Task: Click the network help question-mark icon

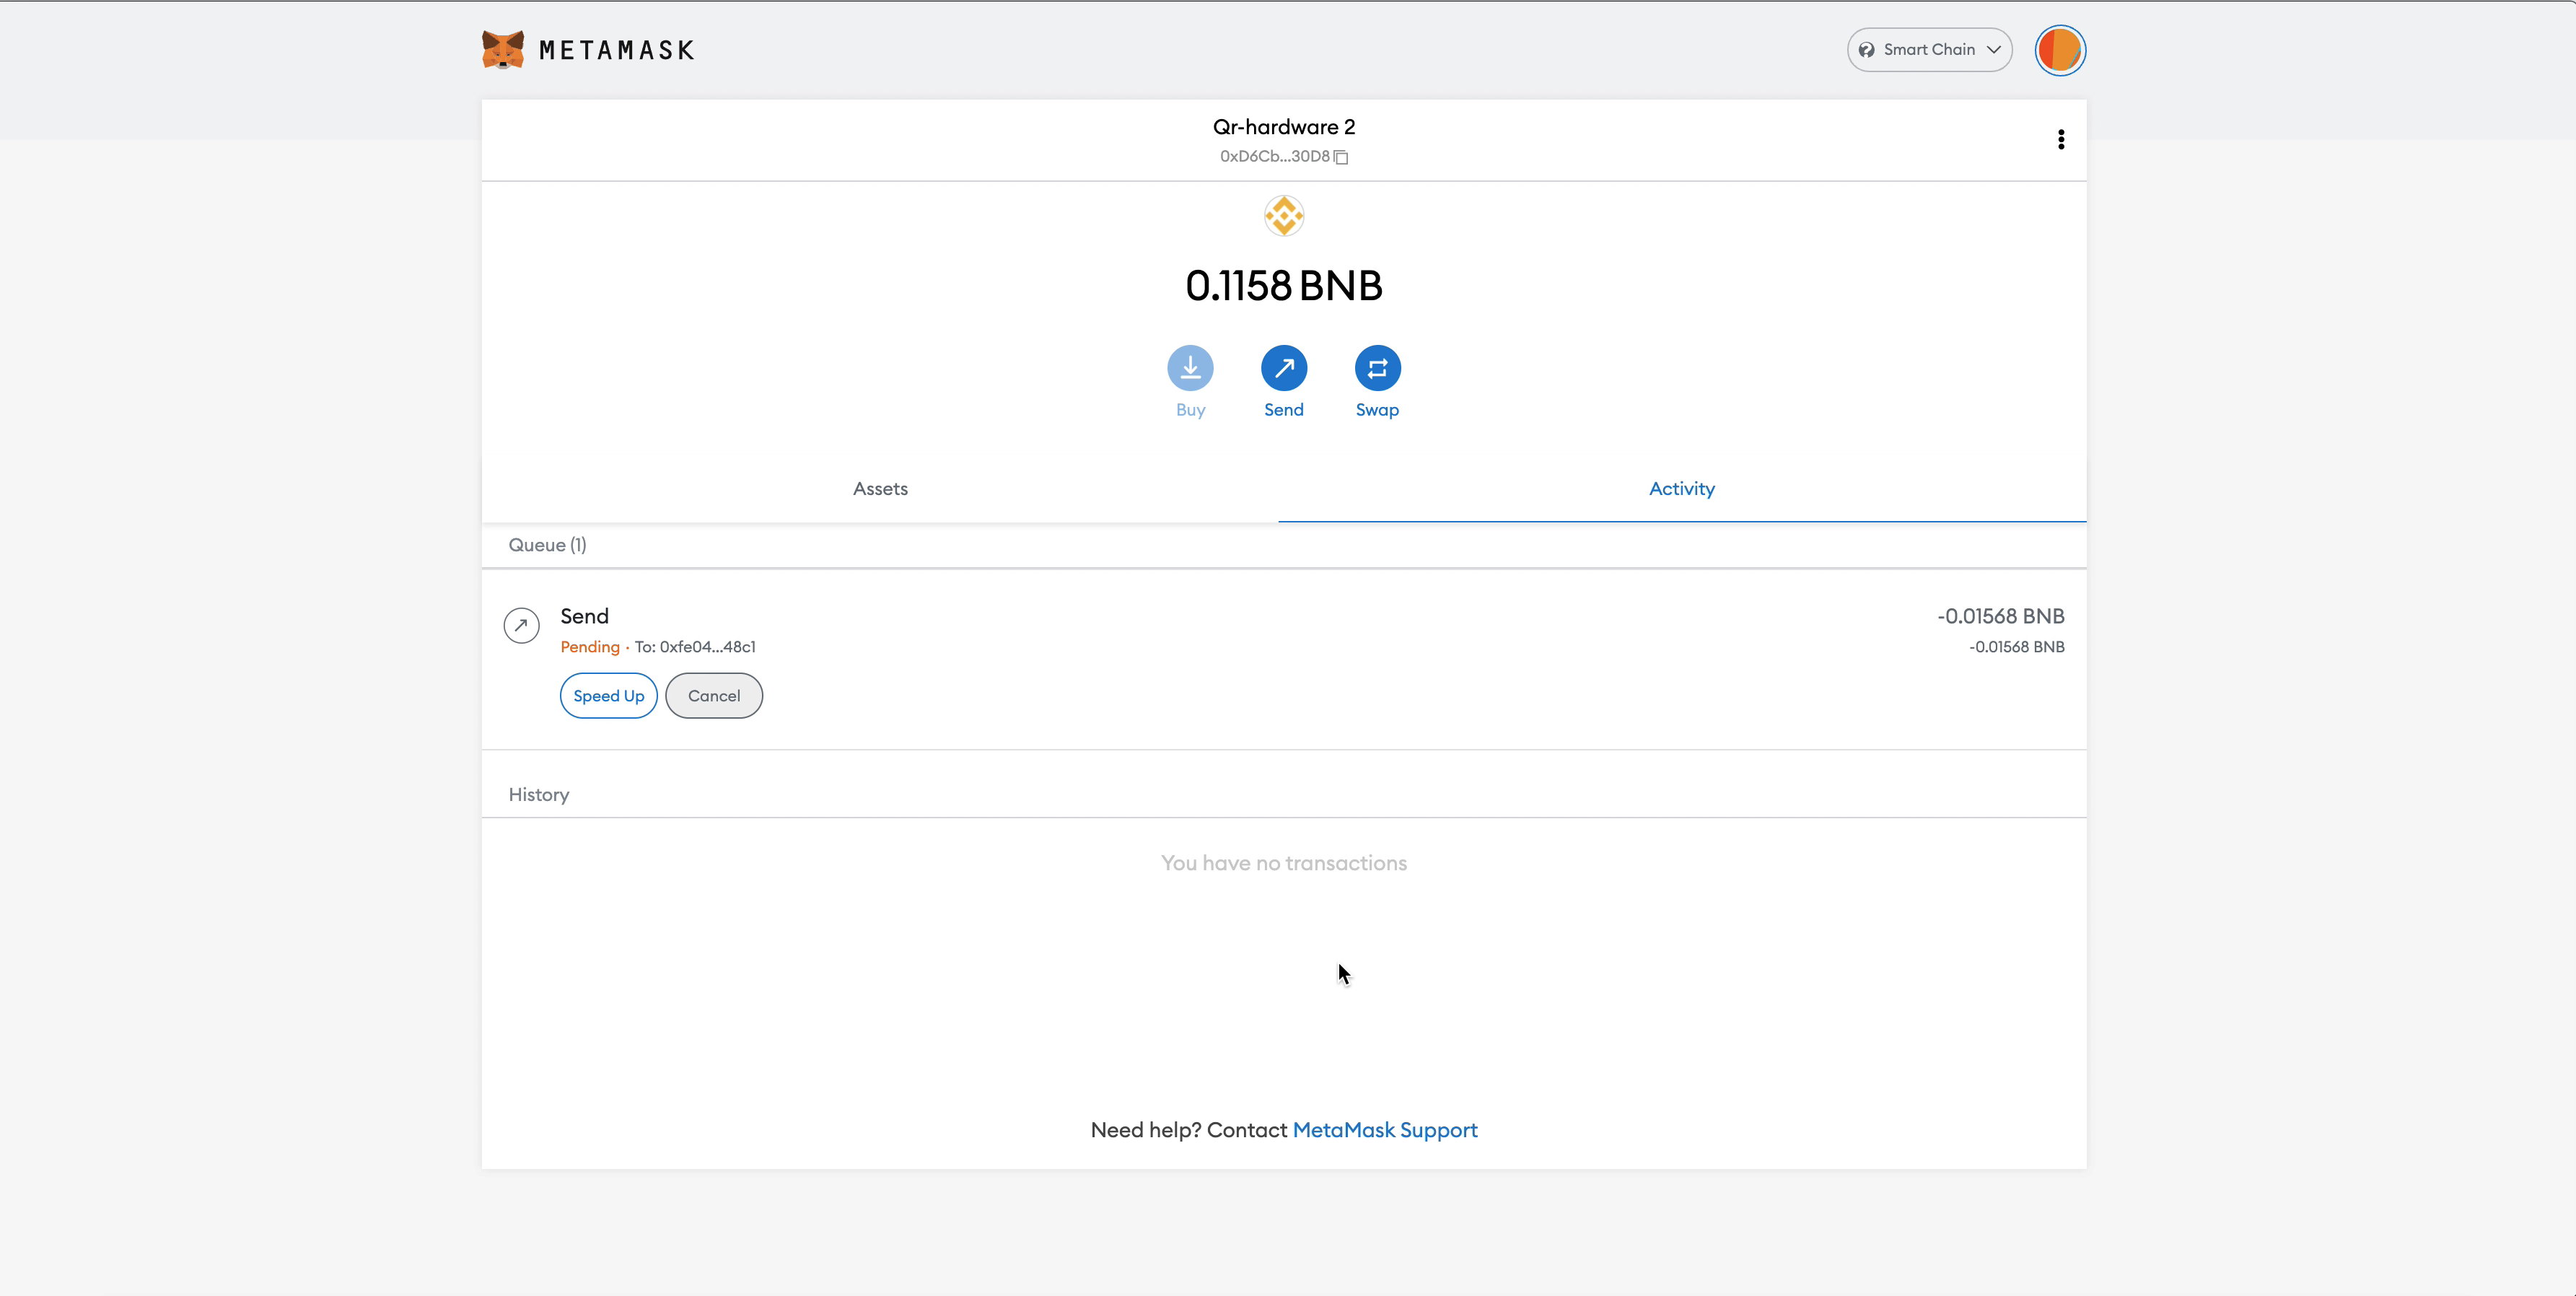Action: click(x=1866, y=50)
